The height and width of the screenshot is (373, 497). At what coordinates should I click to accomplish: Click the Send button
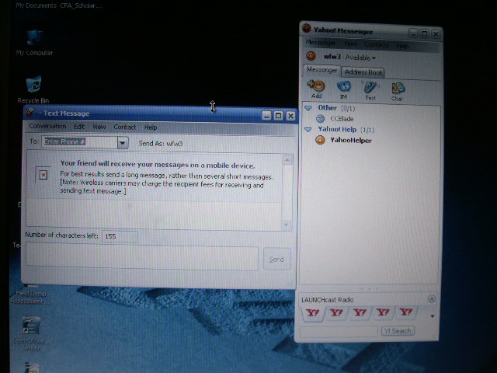click(276, 259)
